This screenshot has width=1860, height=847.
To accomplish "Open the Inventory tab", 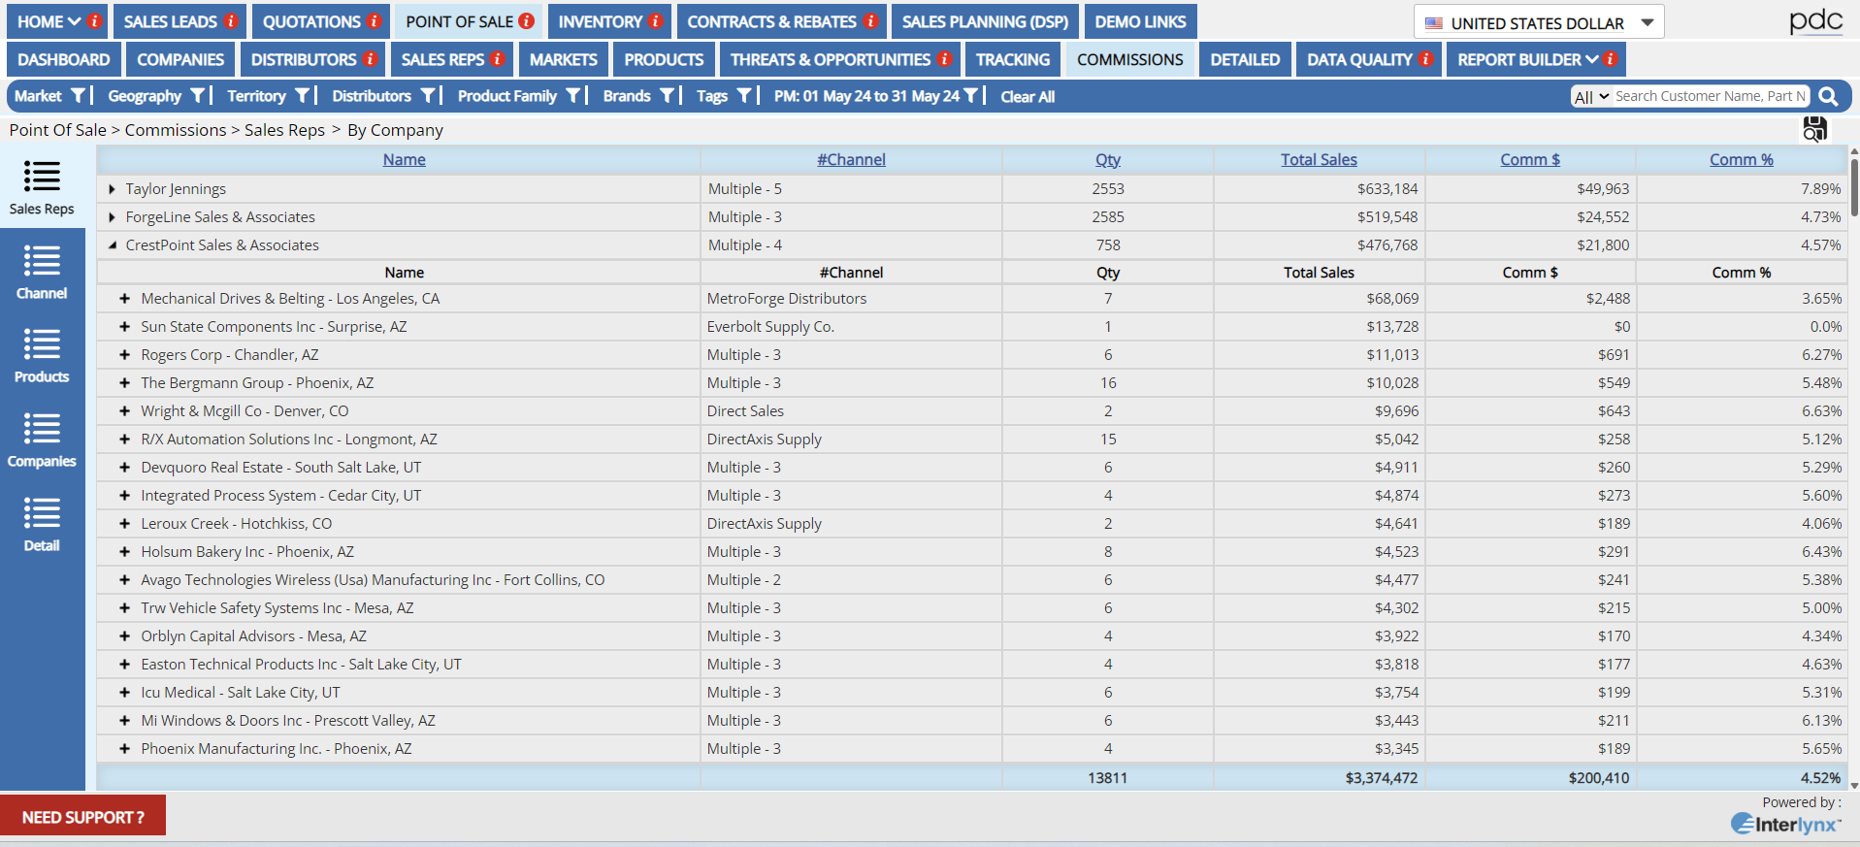I will click(x=600, y=21).
